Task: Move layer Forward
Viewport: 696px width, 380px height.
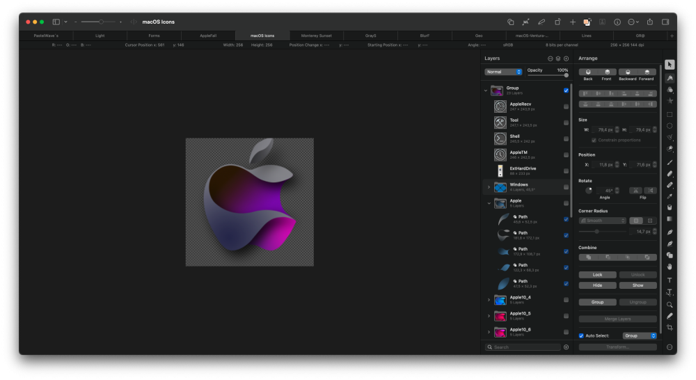Action: coord(647,72)
